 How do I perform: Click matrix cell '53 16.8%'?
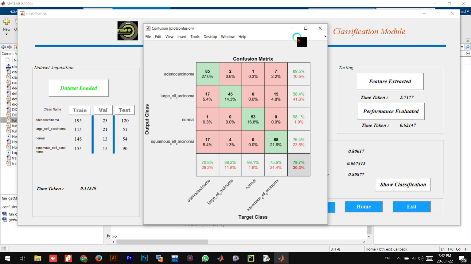[x=253, y=119]
